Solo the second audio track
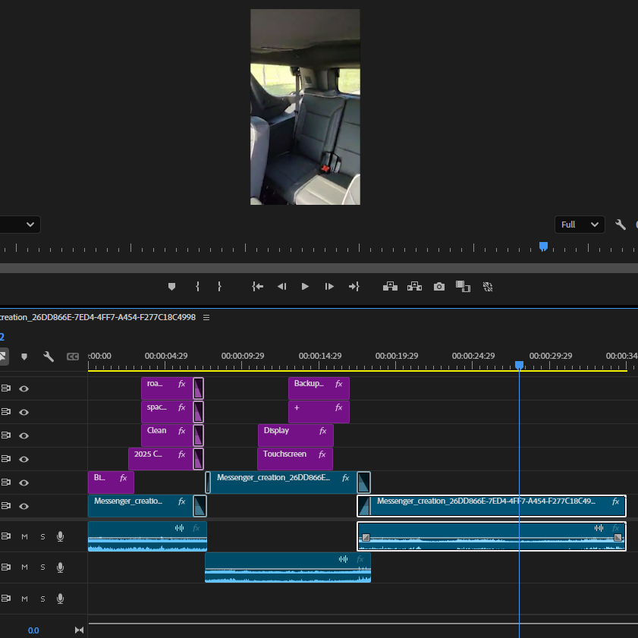This screenshot has width=638, height=638. 42,567
